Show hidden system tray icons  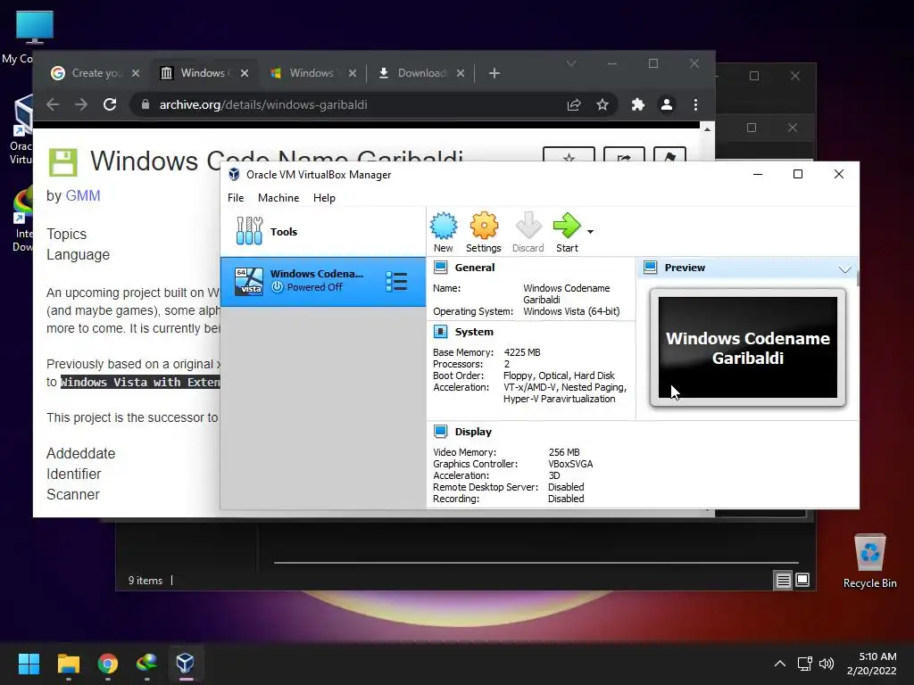point(780,664)
